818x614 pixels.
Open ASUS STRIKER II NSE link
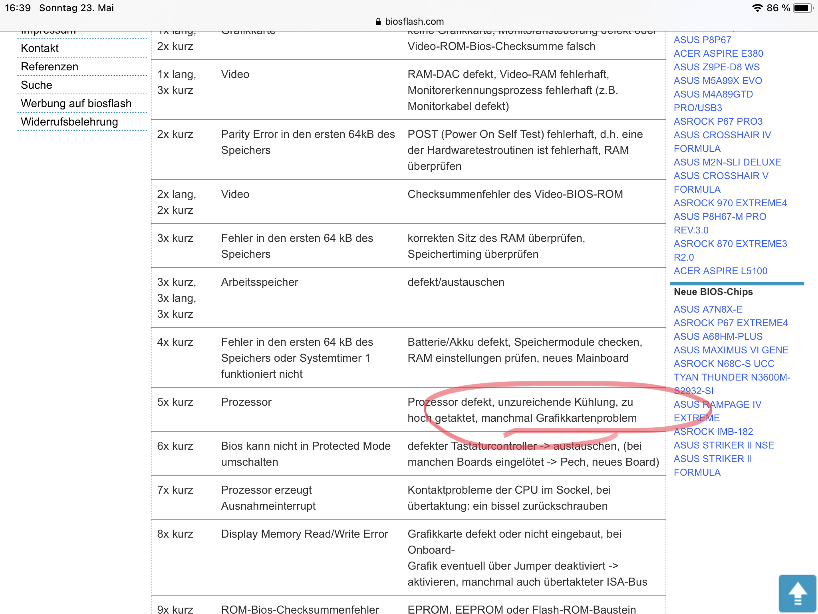[x=724, y=445]
